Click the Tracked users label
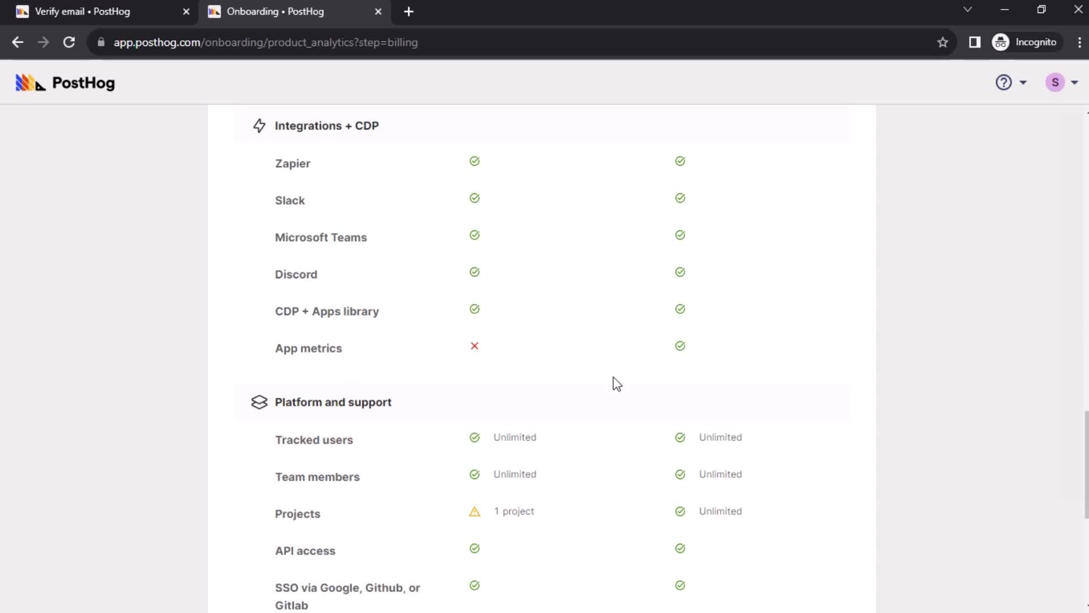 point(314,440)
